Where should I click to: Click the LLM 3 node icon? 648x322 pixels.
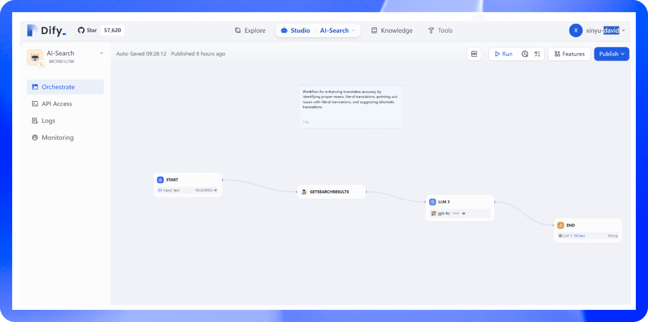[432, 202]
